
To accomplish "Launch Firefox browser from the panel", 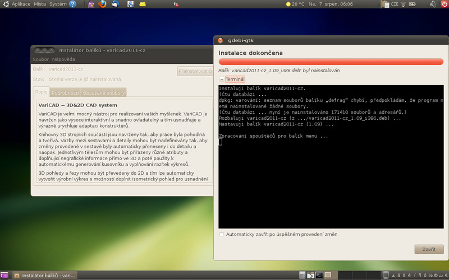I will pyautogui.click(x=102, y=4).
